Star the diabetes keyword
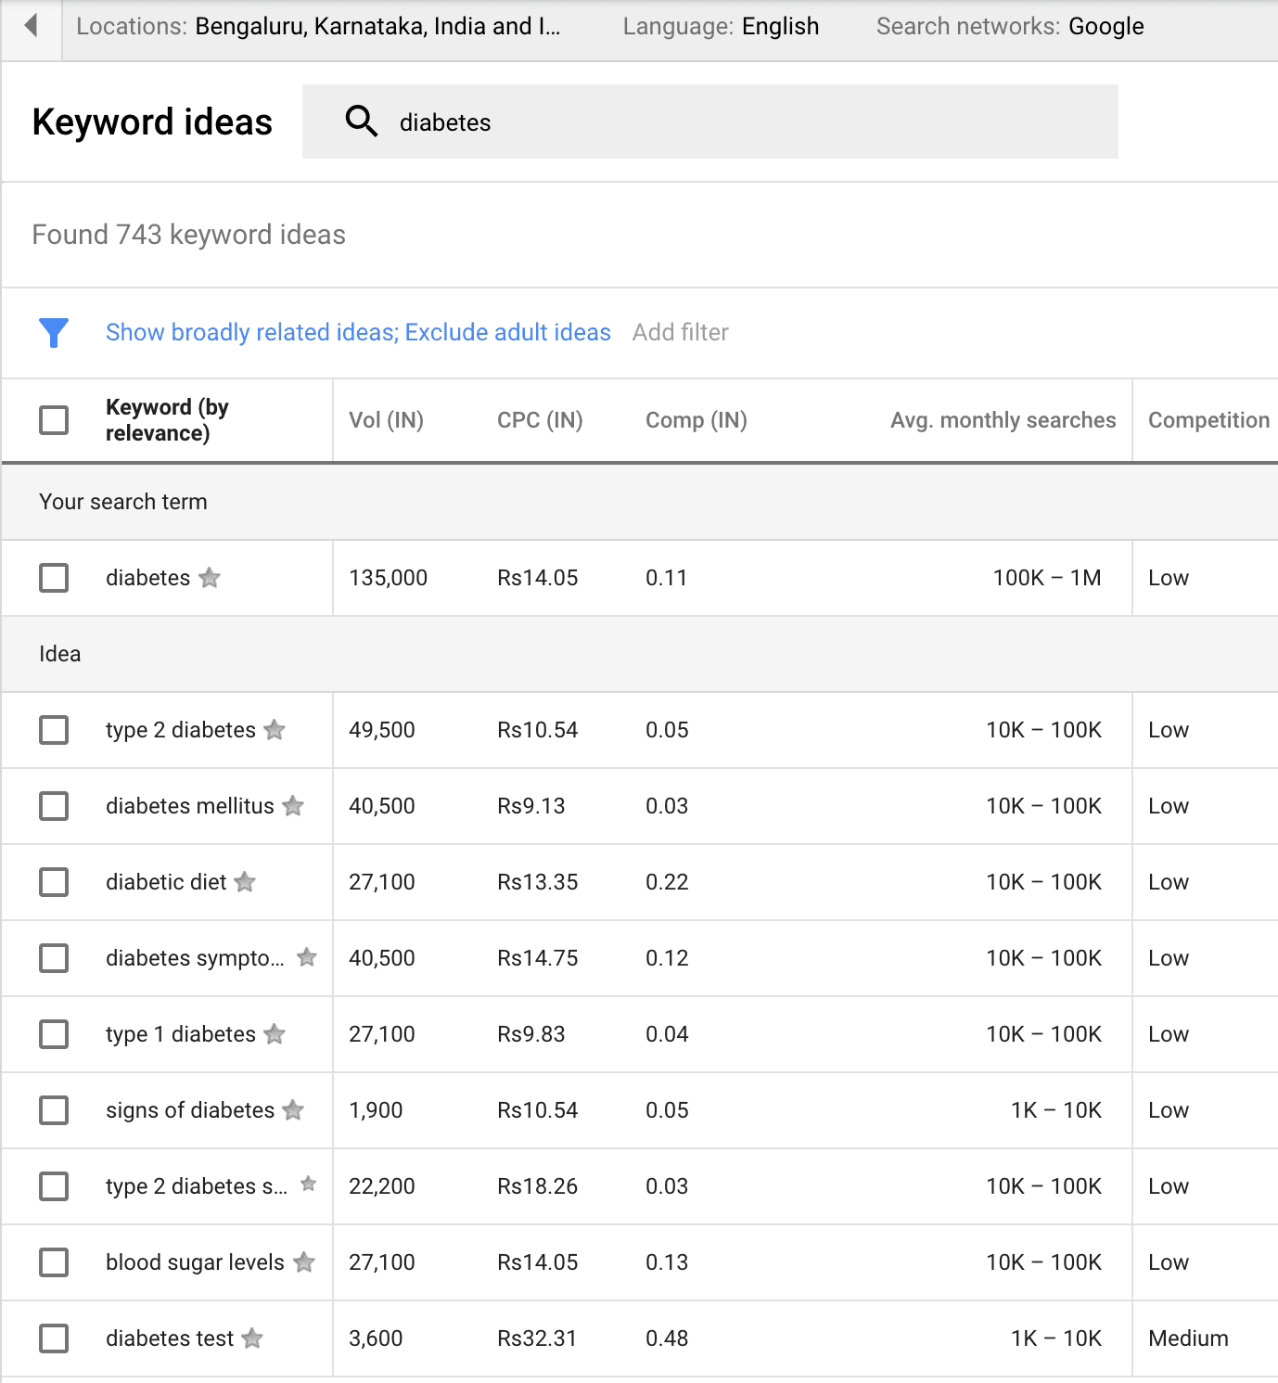The width and height of the screenshot is (1278, 1383). 210,578
